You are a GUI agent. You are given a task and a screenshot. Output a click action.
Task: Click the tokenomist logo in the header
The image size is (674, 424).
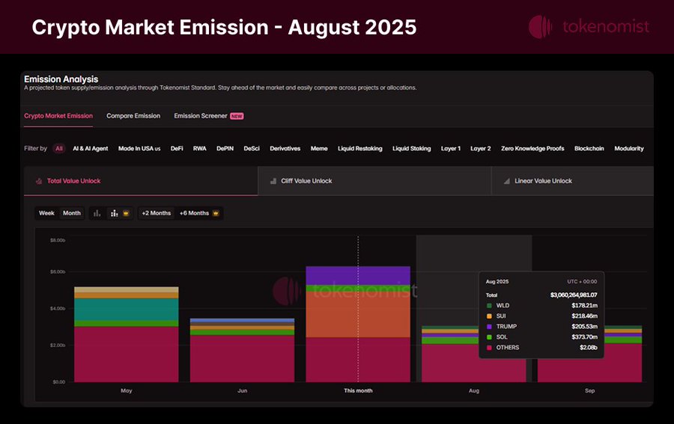(541, 27)
